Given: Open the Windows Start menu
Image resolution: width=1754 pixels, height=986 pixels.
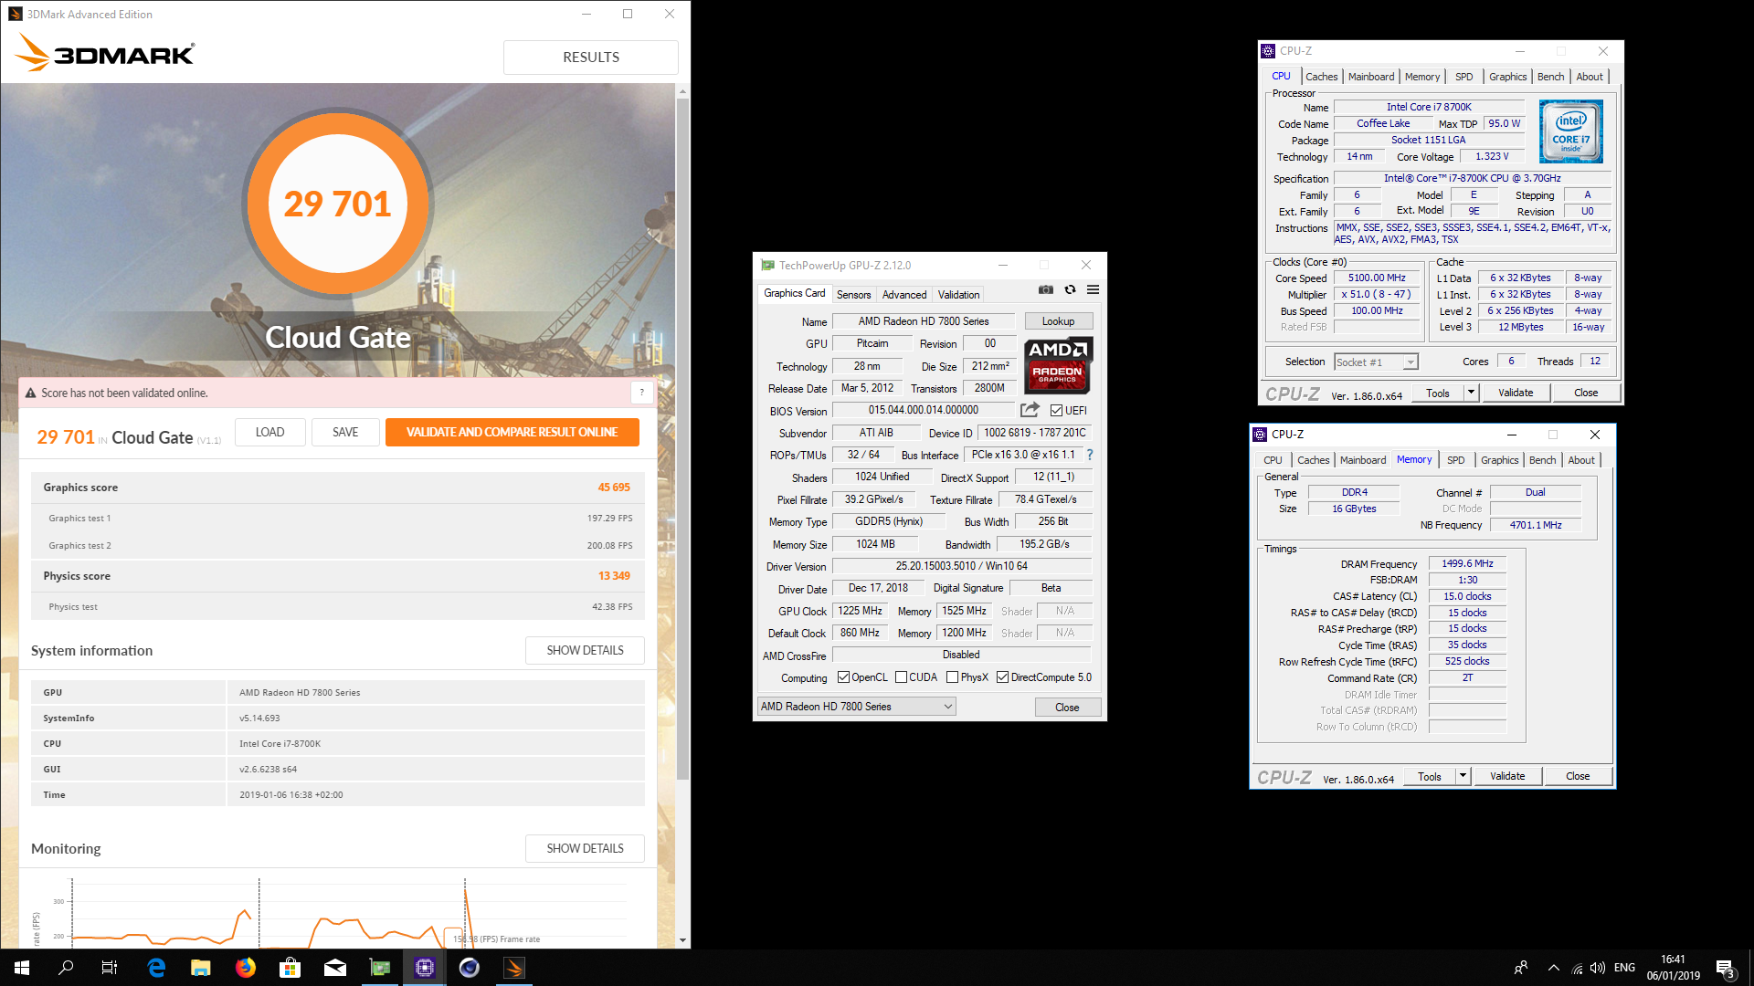Looking at the screenshot, I should point(22,968).
